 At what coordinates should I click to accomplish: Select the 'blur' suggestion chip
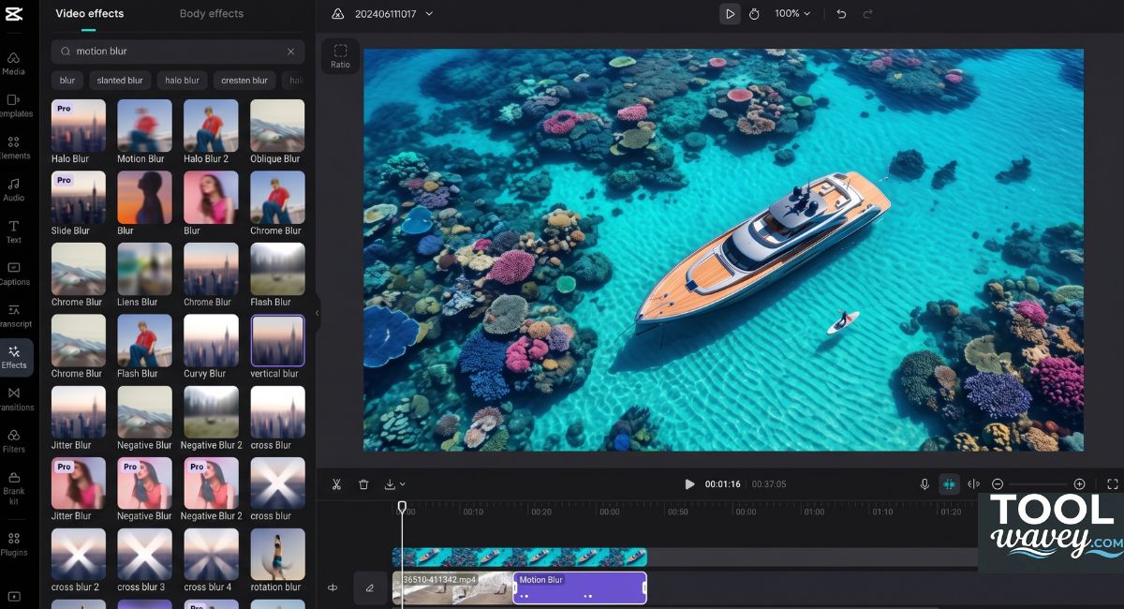pos(67,81)
